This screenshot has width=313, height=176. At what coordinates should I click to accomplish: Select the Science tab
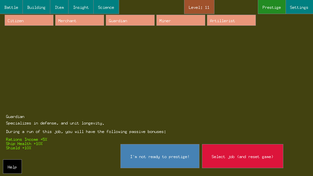pyautogui.click(x=106, y=7)
